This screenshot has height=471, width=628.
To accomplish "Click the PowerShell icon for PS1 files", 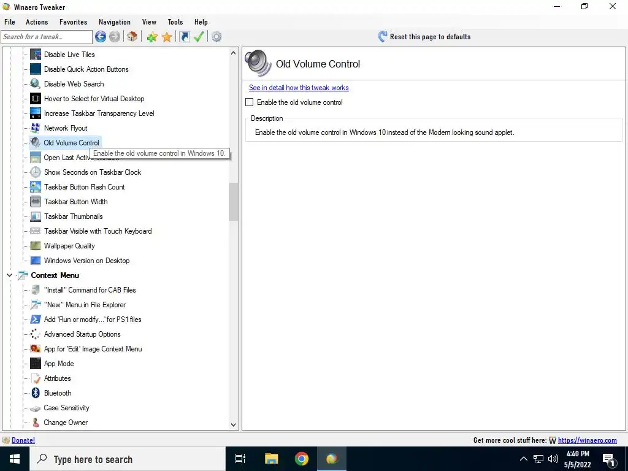I will point(35,319).
